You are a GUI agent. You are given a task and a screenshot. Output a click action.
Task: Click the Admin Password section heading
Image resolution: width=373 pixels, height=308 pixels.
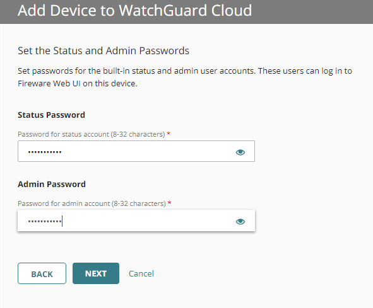(x=52, y=185)
